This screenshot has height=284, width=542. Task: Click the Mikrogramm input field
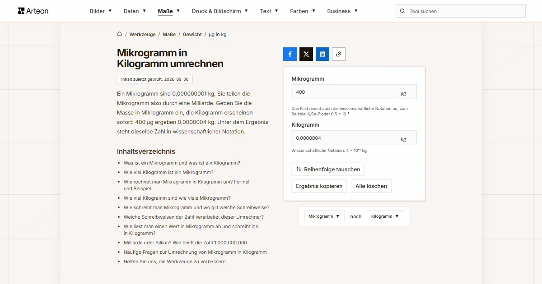354,92
